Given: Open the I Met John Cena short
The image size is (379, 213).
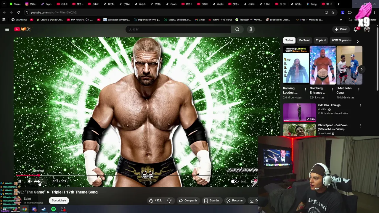Looking at the screenshot, I should (x=349, y=65).
